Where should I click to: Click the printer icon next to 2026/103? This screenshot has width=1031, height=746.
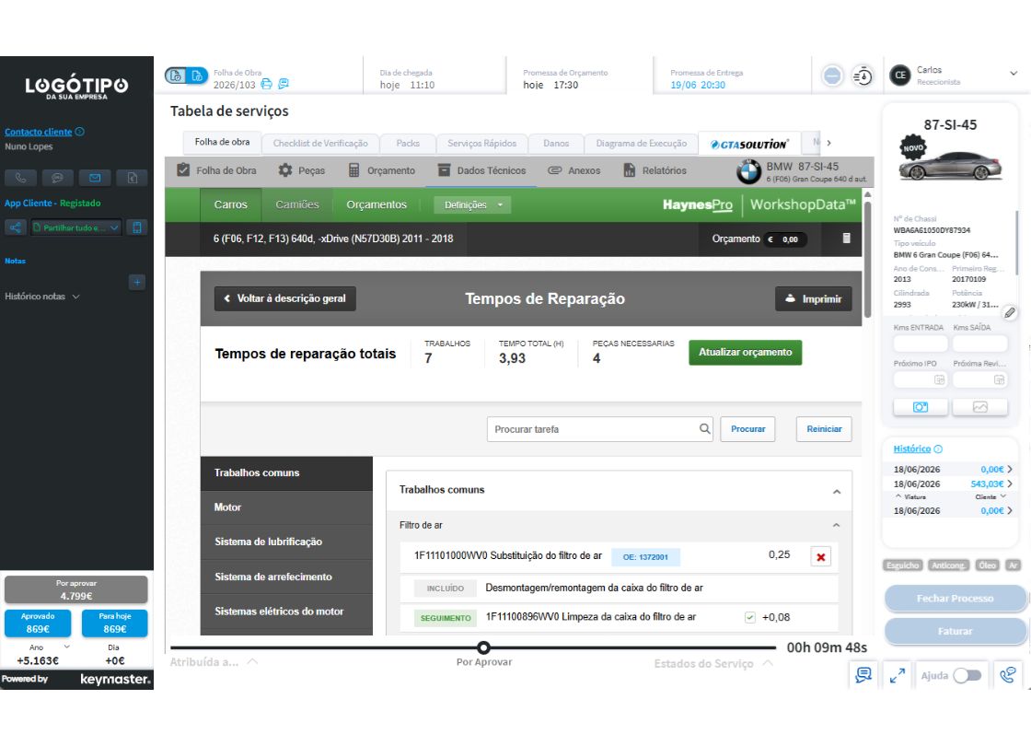coord(266,84)
